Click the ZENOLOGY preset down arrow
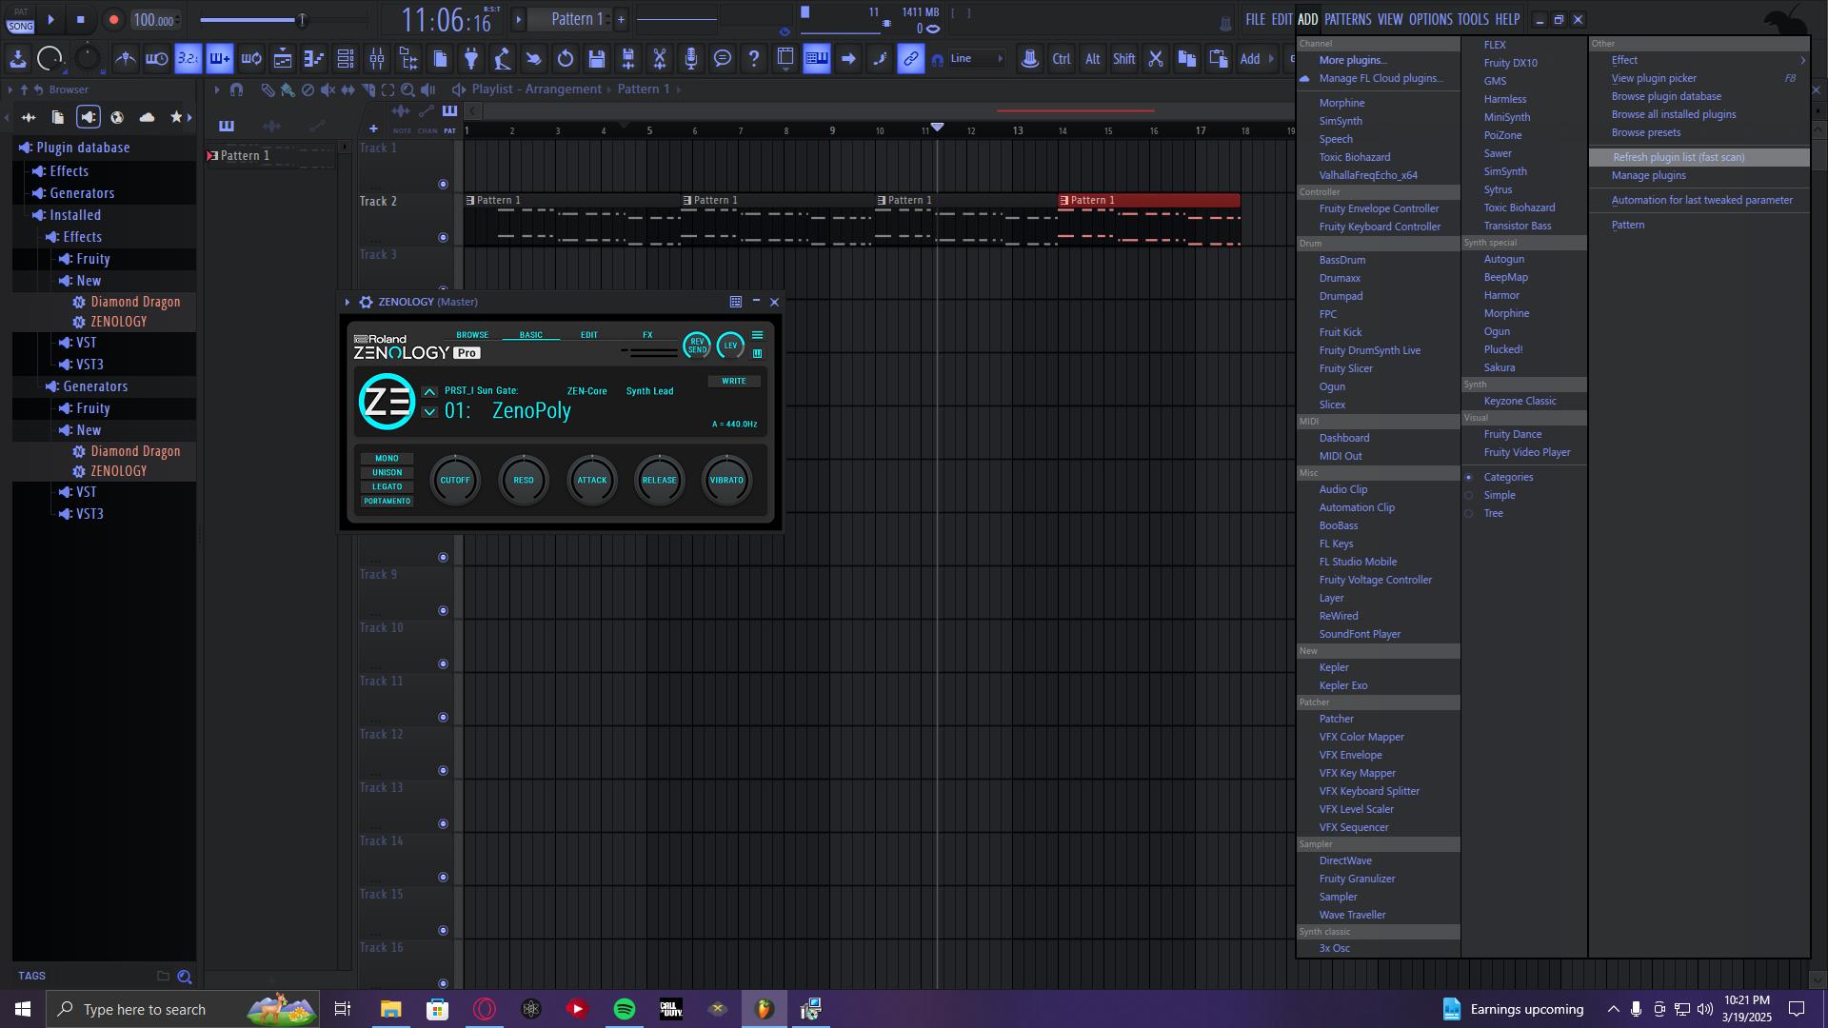1828x1028 pixels. 430,412
